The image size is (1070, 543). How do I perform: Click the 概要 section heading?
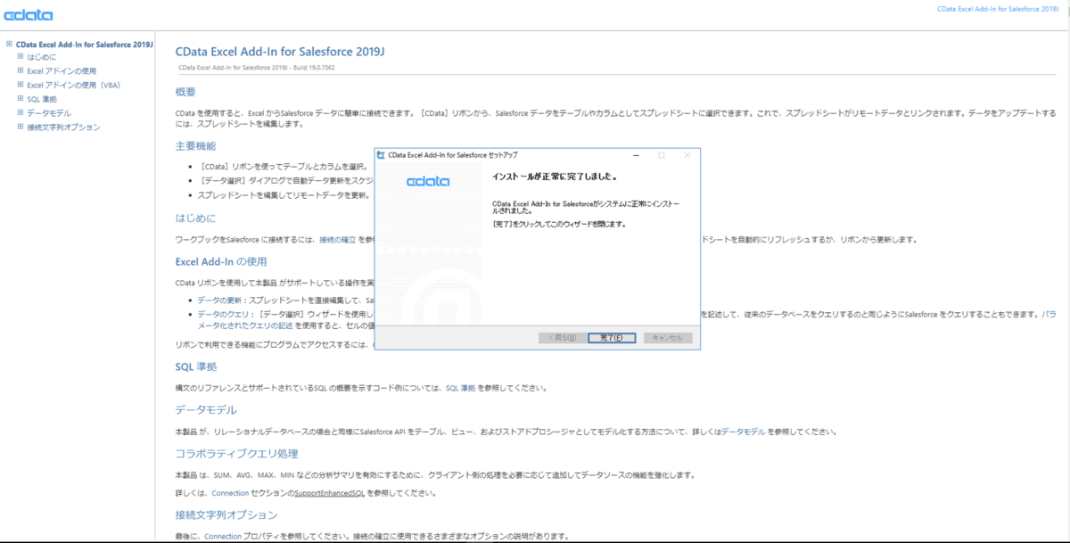click(185, 92)
